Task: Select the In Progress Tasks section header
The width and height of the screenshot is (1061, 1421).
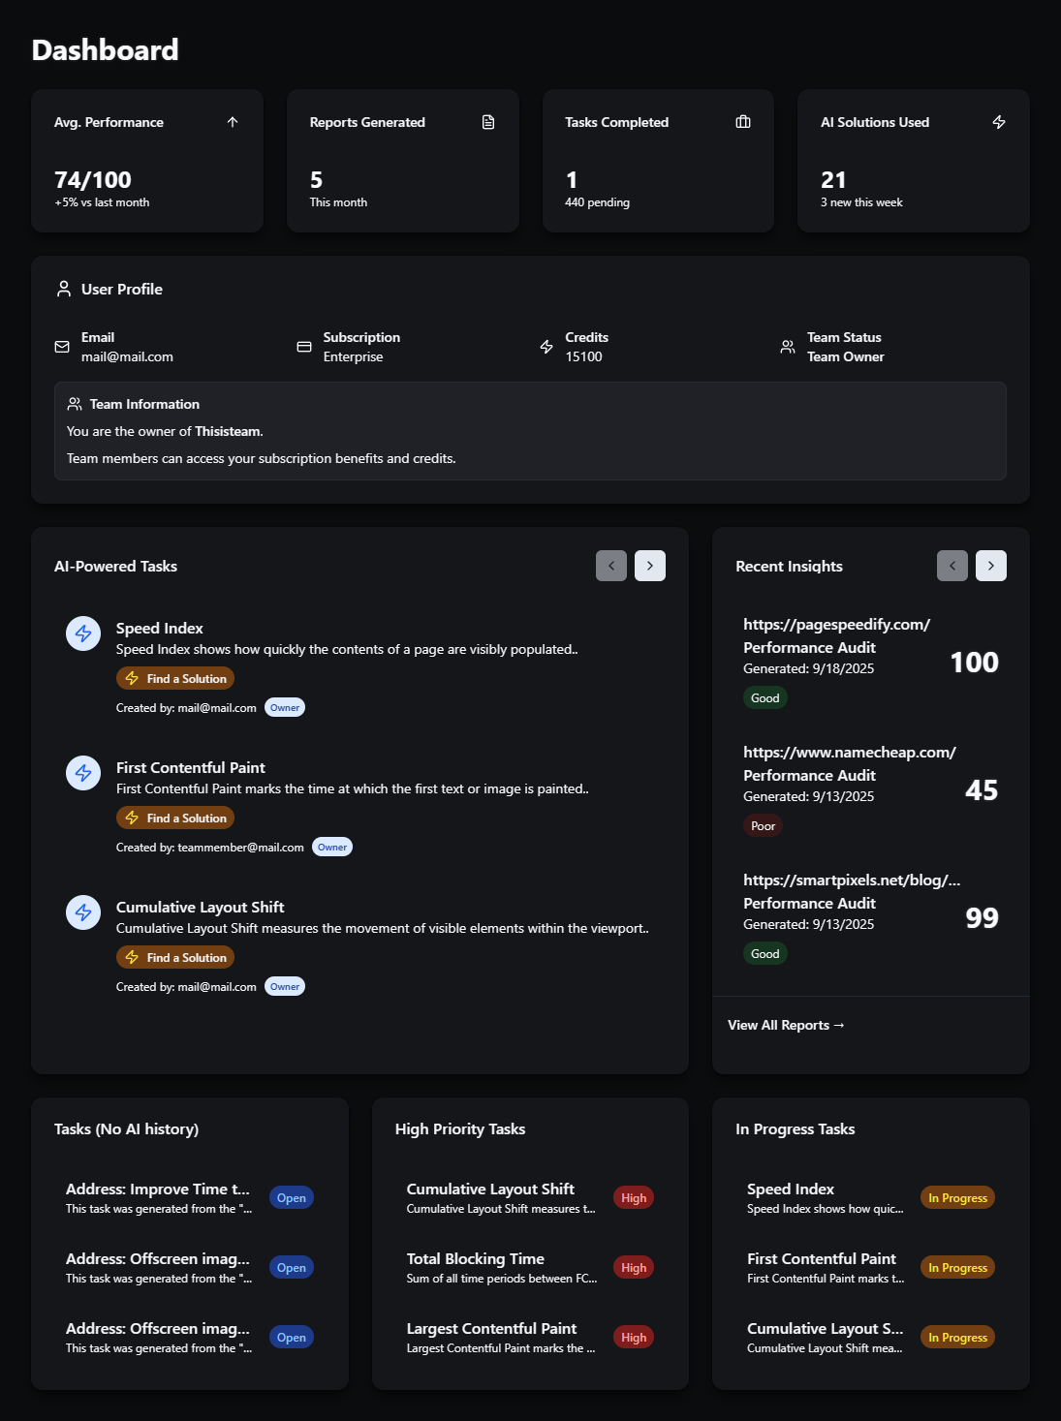Action: [796, 1128]
